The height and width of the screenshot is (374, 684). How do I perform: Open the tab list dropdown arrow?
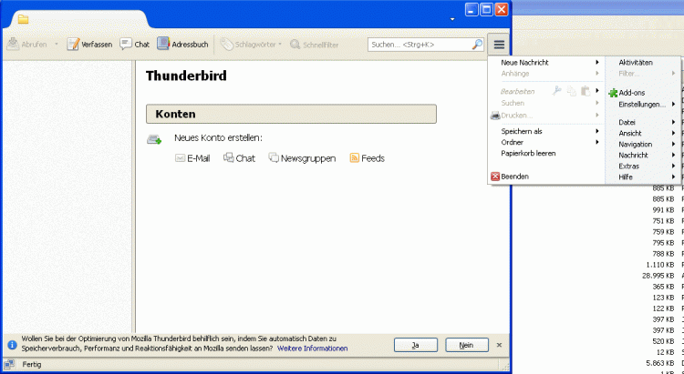(451, 18)
